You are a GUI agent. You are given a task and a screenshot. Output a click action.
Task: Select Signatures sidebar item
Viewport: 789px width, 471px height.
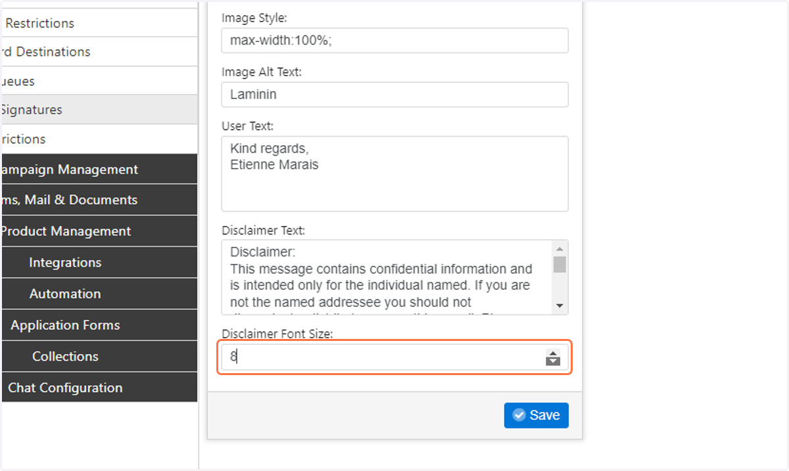[99, 110]
